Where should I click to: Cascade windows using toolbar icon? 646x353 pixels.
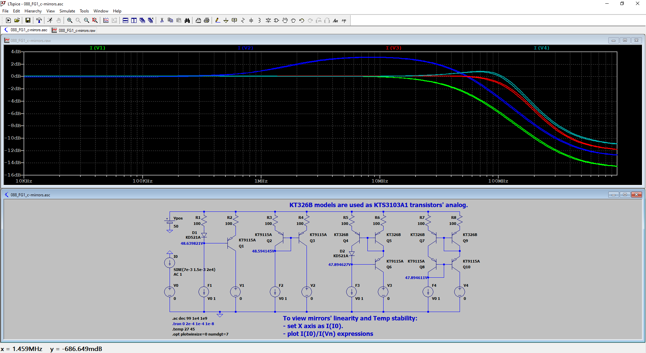(142, 21)
